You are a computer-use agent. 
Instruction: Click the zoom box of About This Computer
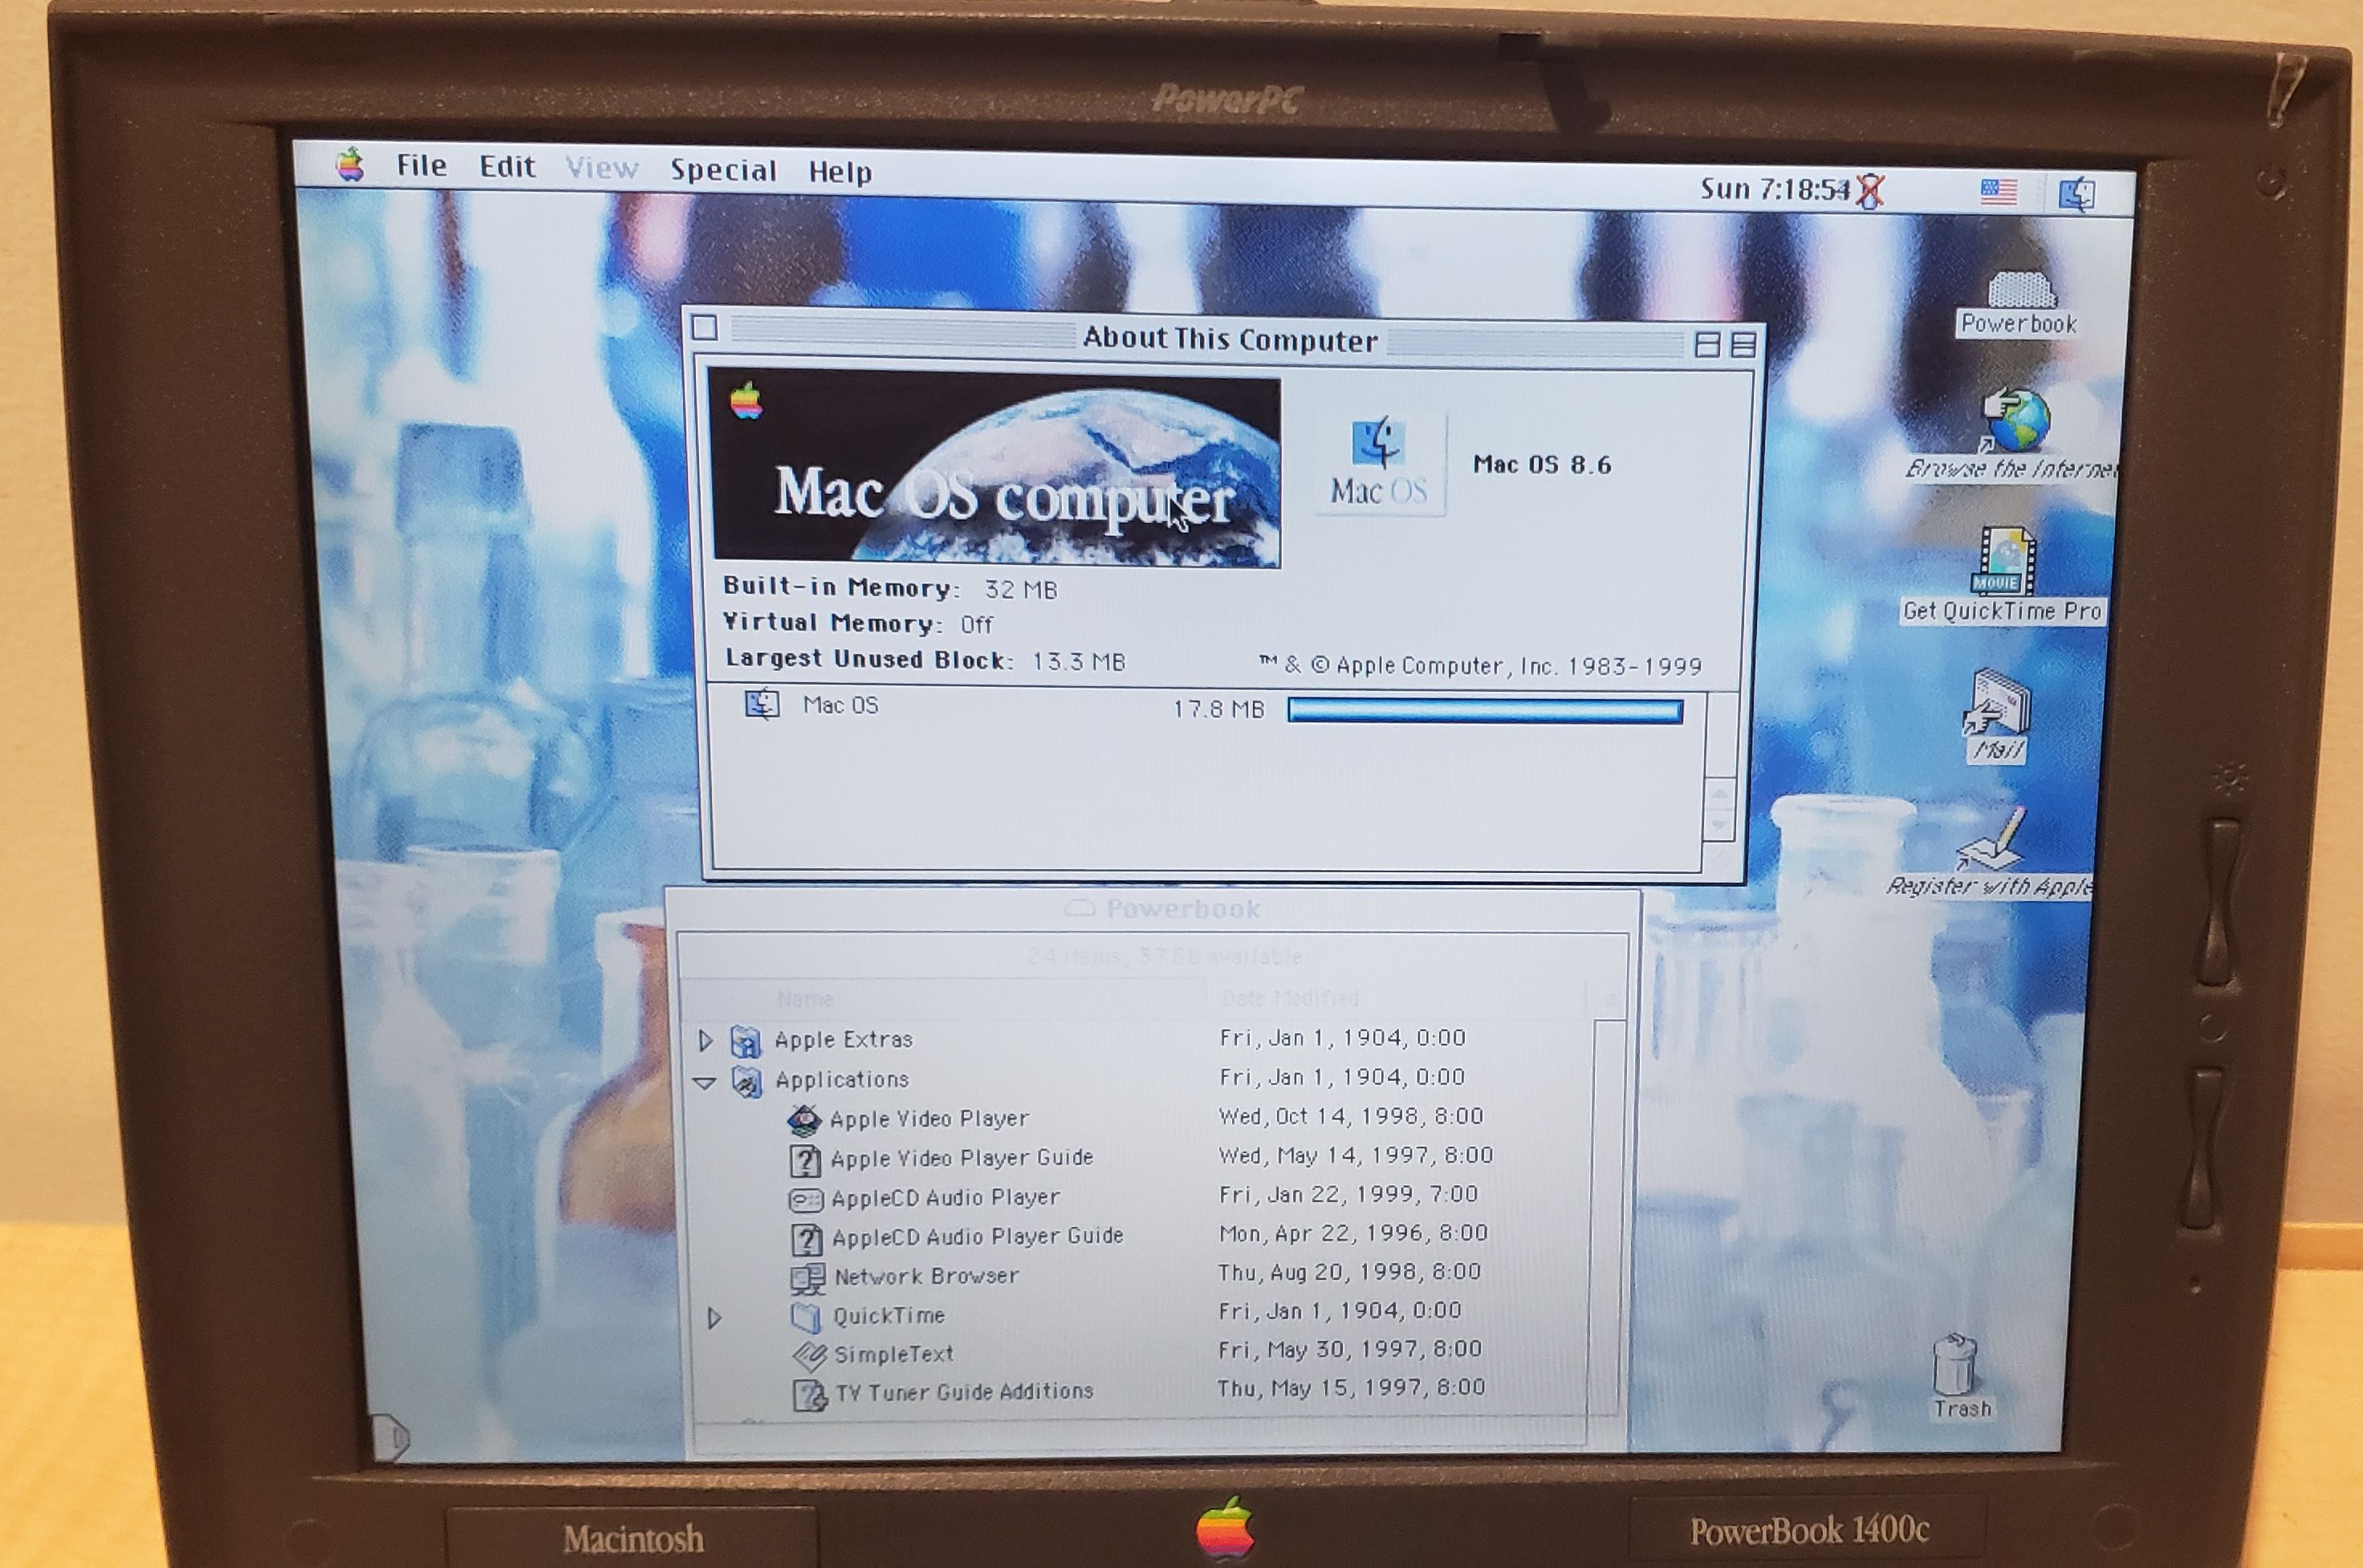point(1707,345)
